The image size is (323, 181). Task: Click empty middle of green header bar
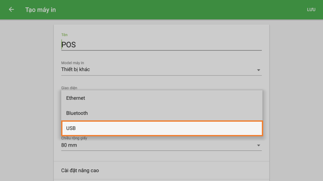click(172, 9)
